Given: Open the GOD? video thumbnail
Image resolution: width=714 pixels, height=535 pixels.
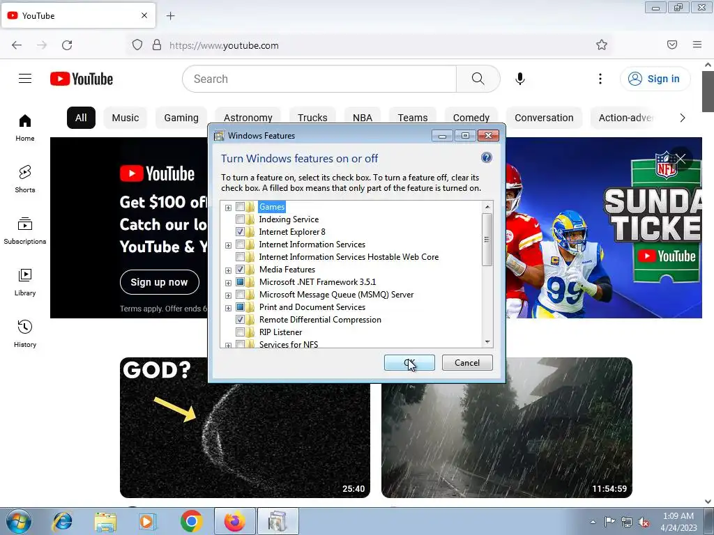Looking at the screenshot, I should coord(245,428).
